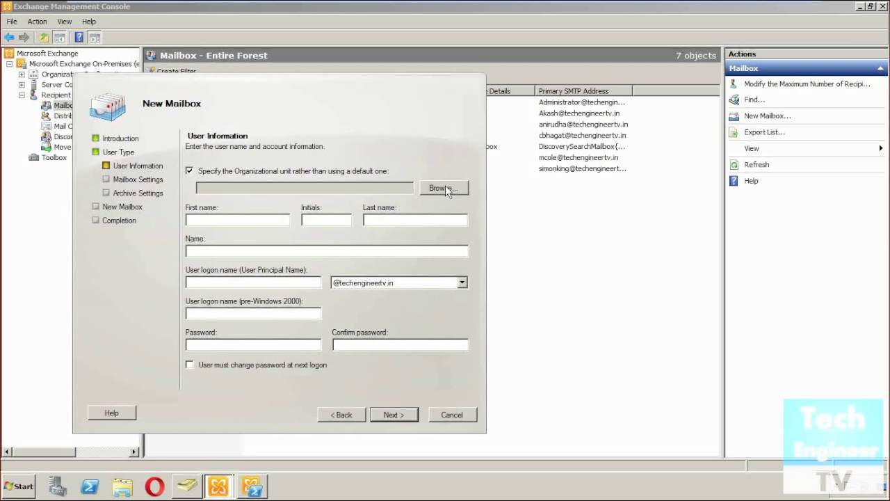Open the Action menu
This screenshot has height=501, width=890.
click(x=37, y=22)
